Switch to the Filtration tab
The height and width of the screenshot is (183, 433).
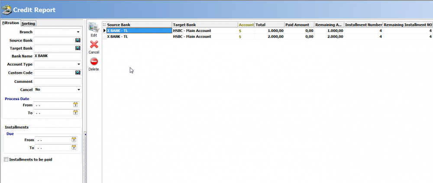10,23
